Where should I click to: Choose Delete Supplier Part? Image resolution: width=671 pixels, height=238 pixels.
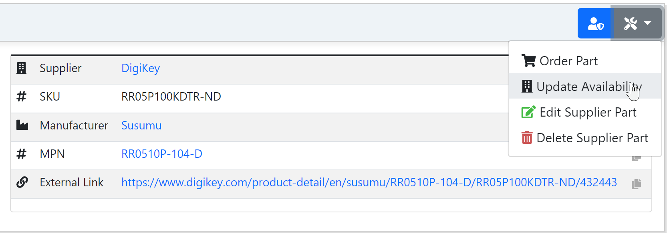click(x=592, y=137)
